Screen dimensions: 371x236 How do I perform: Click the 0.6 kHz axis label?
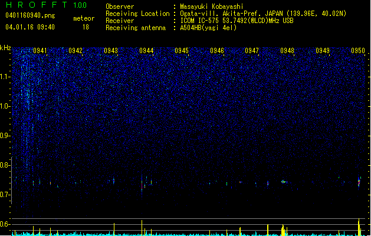tap(5, 224)
